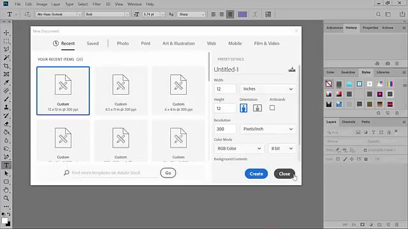The image size is (408, 229).
Task: Select the Lasso tool
Action: point(6,50)
